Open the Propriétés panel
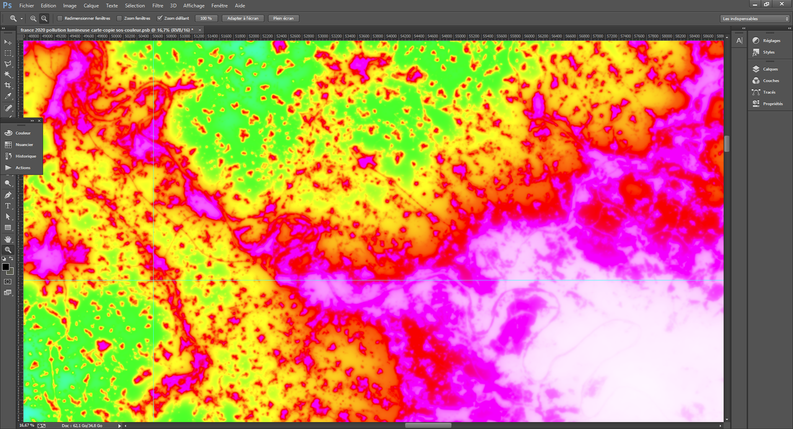Viewport: 793px width, 429px height. pyautogui.click(x=768, y=104)
